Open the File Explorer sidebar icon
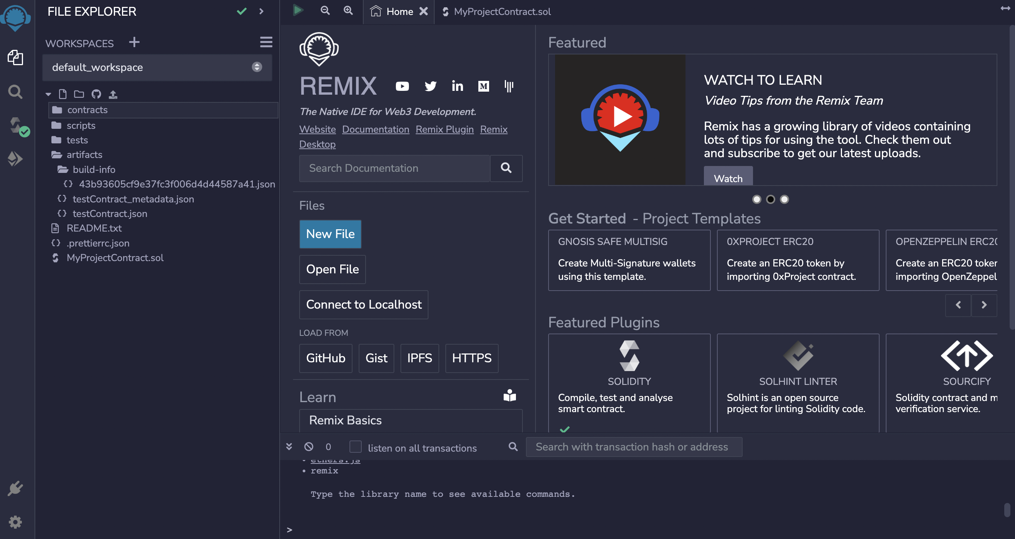 (15, 58)
